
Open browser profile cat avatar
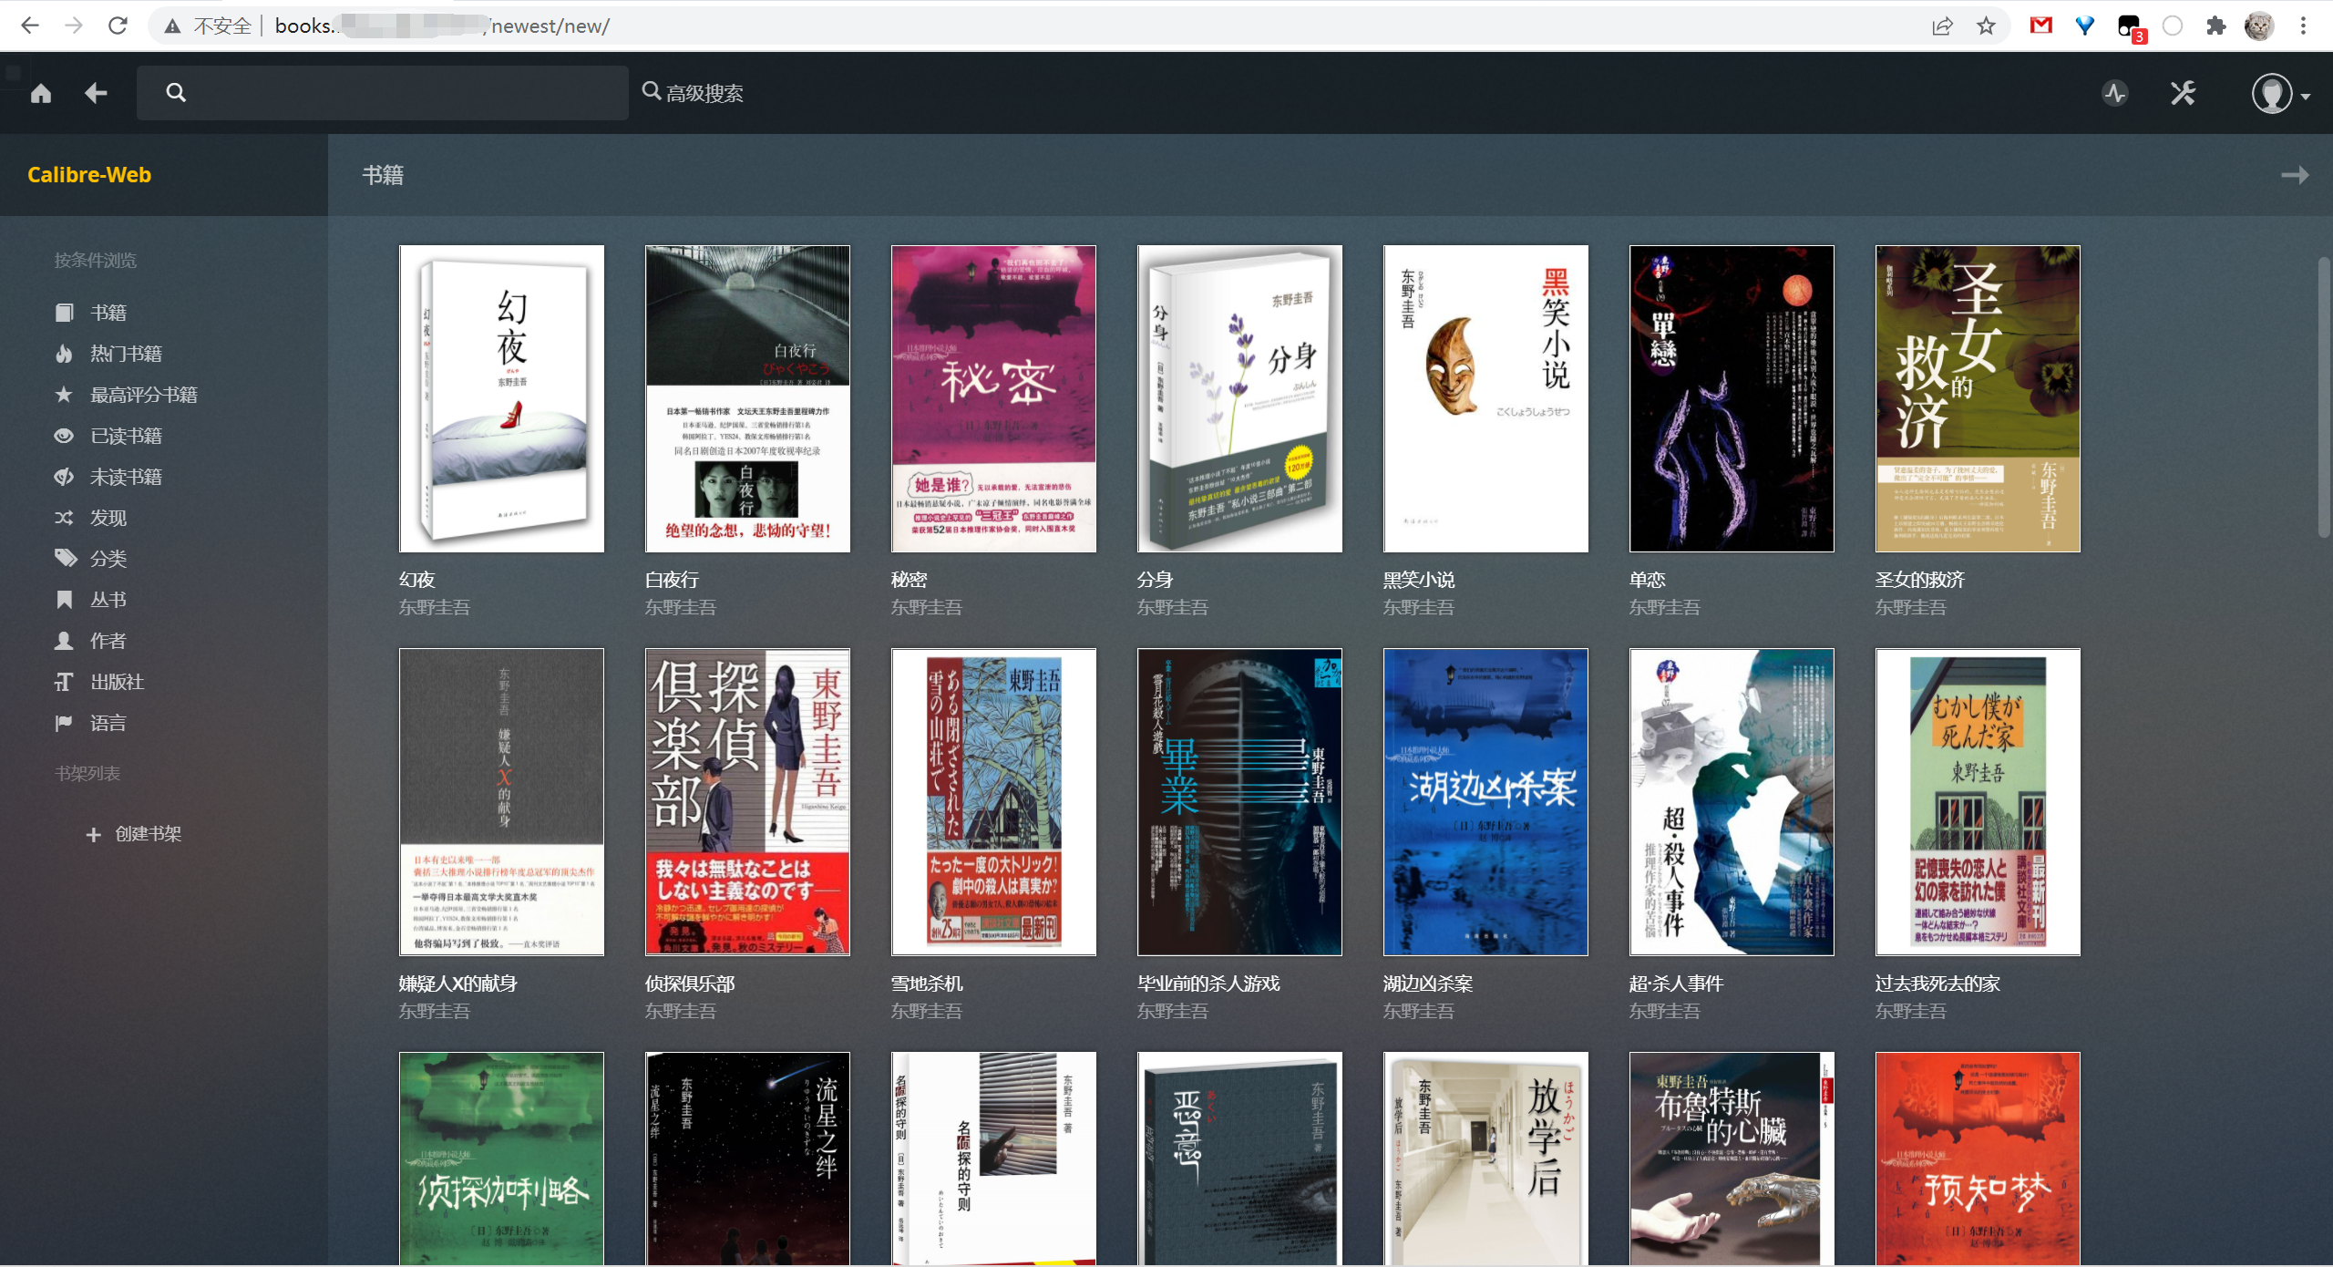(x=2259, y=26)
